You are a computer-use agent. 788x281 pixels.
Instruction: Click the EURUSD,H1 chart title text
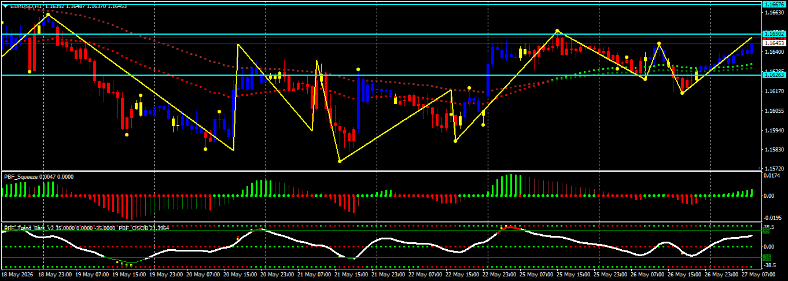click(x=26, y=5)
